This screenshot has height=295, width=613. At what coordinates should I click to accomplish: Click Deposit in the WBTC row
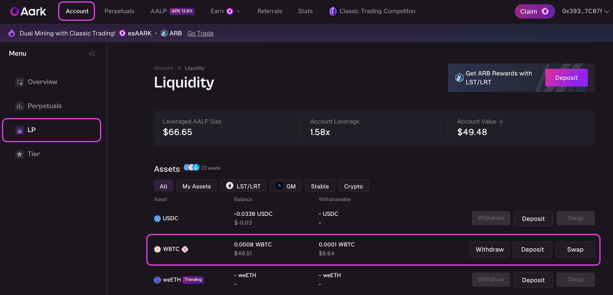coord(532,249)
